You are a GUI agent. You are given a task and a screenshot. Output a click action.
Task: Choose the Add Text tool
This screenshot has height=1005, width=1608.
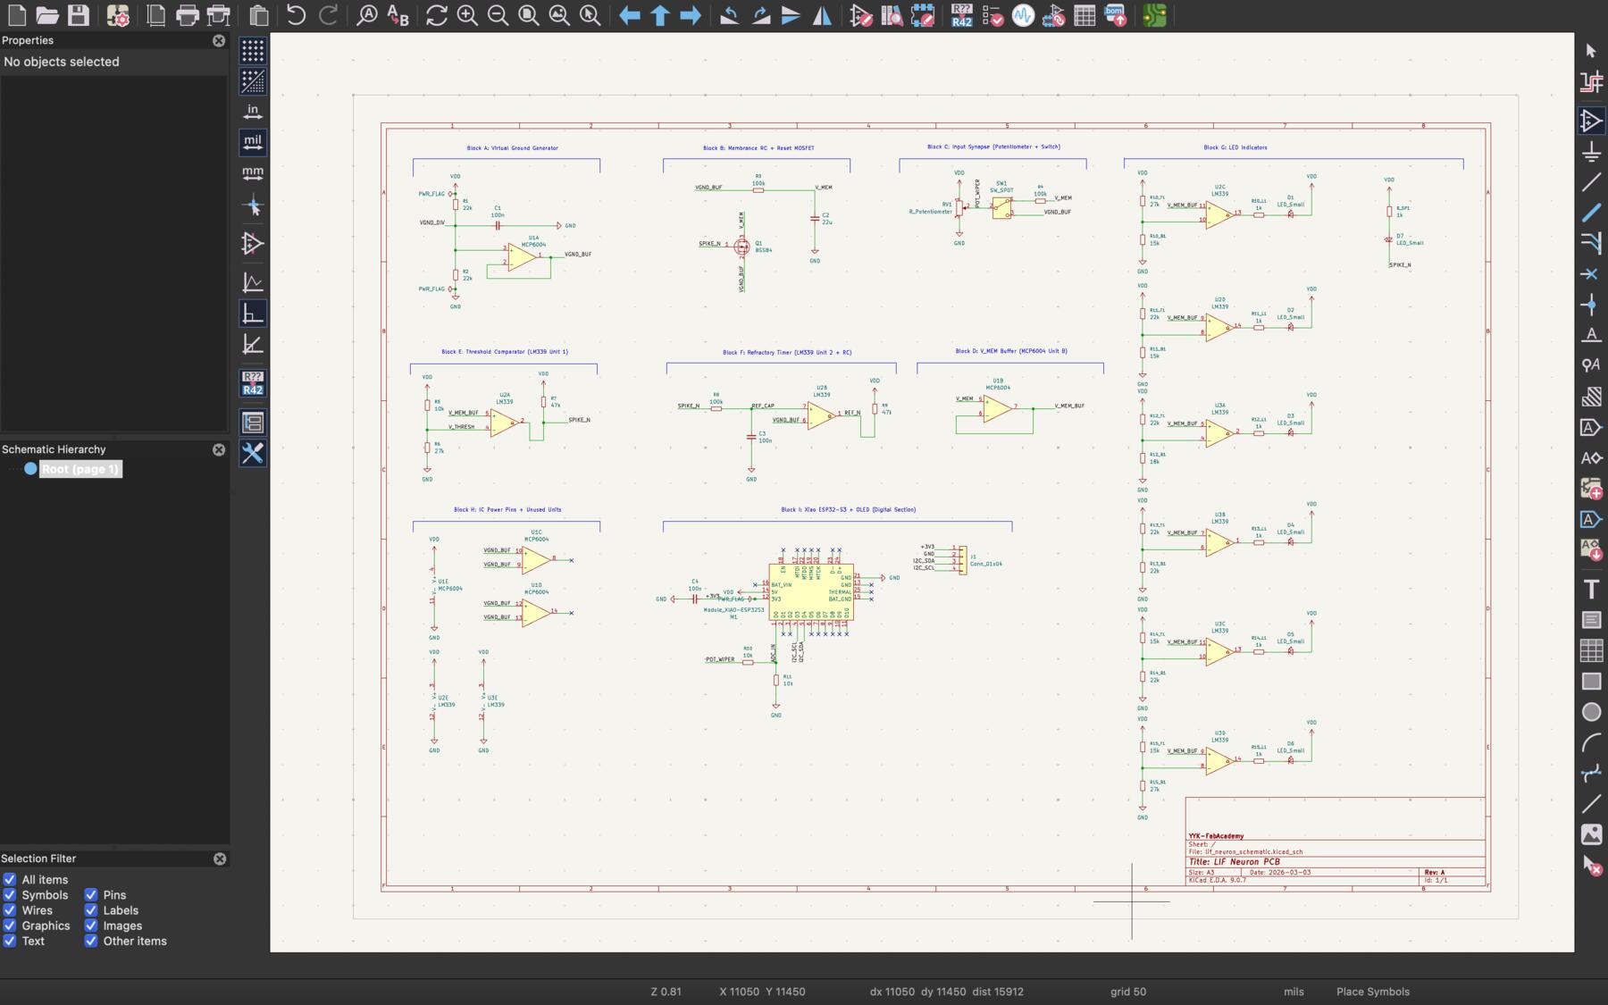pyautogui.click(x=1592, y=590)
